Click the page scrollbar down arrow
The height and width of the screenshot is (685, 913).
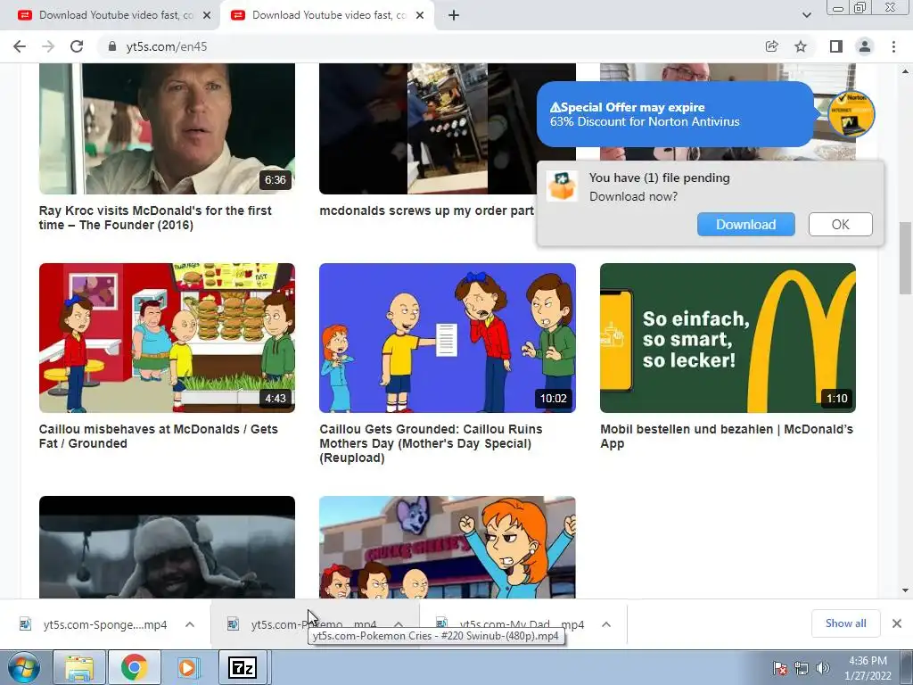coord(906,590)
